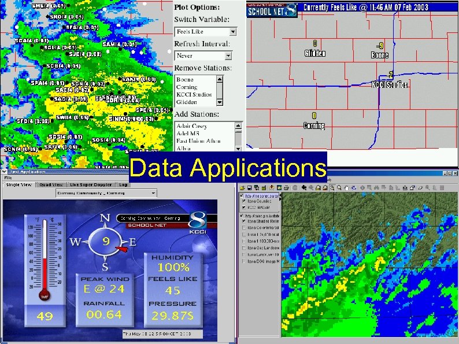Screen dimensions: 459x344
Task: Click the open folder icon in GIS toolbar
Action: point(242,188)
